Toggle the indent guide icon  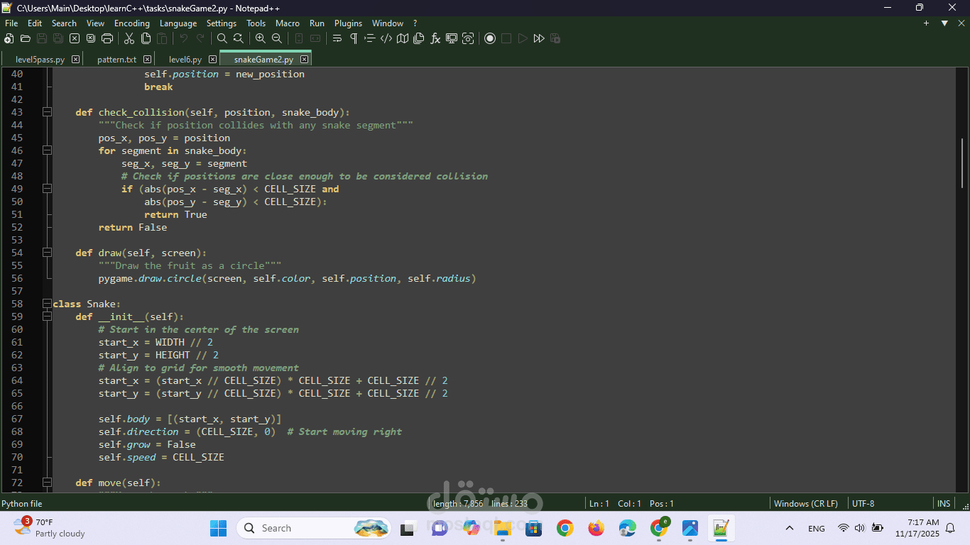click(x=370, y=38)
